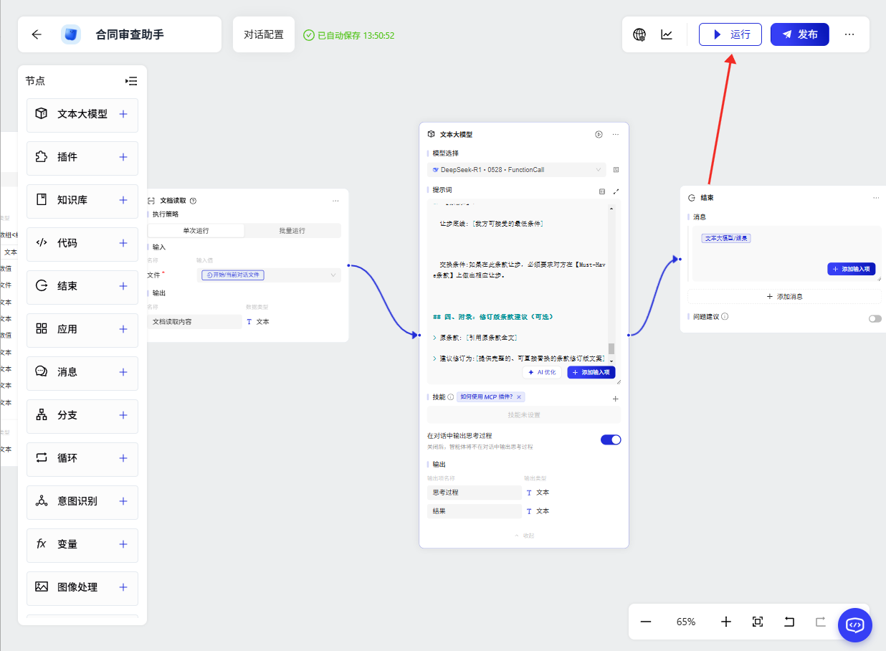Click the back arrow beside 合同审查助手

click(37, 34)
